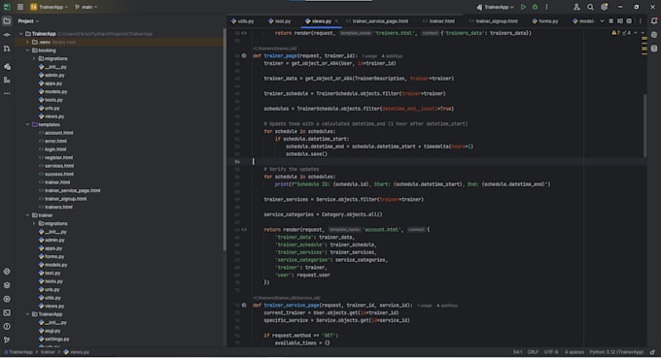The height and width of the screenshot is (358, 661).
Task: Switch to the test.py editor tab
Action: pyautogui.click(x=280, y=21)
